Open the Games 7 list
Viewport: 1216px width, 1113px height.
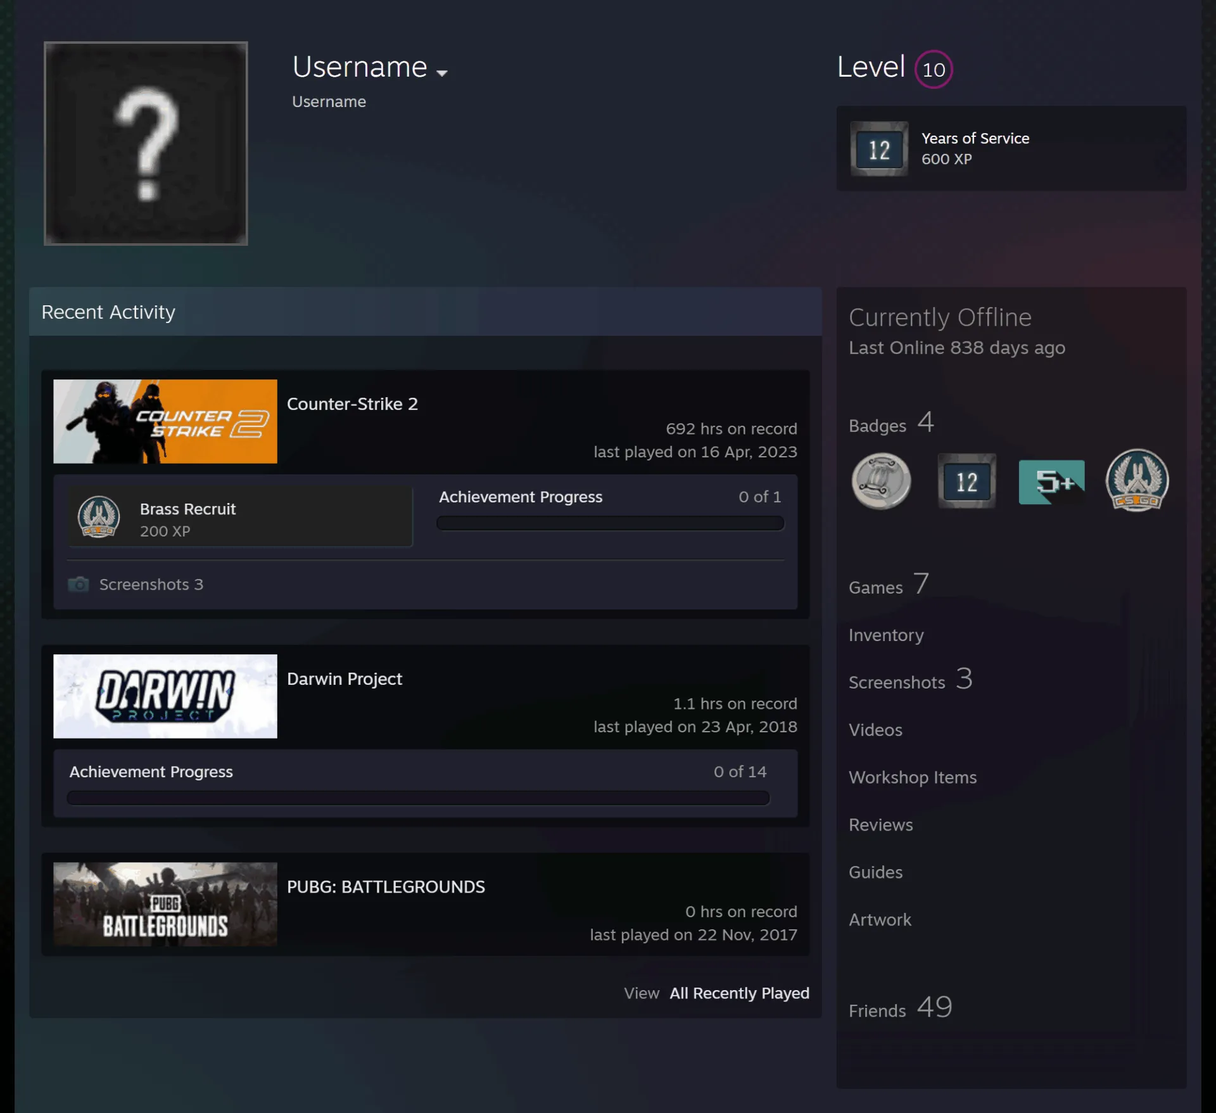pyautogui.click(x=889, y=585)
